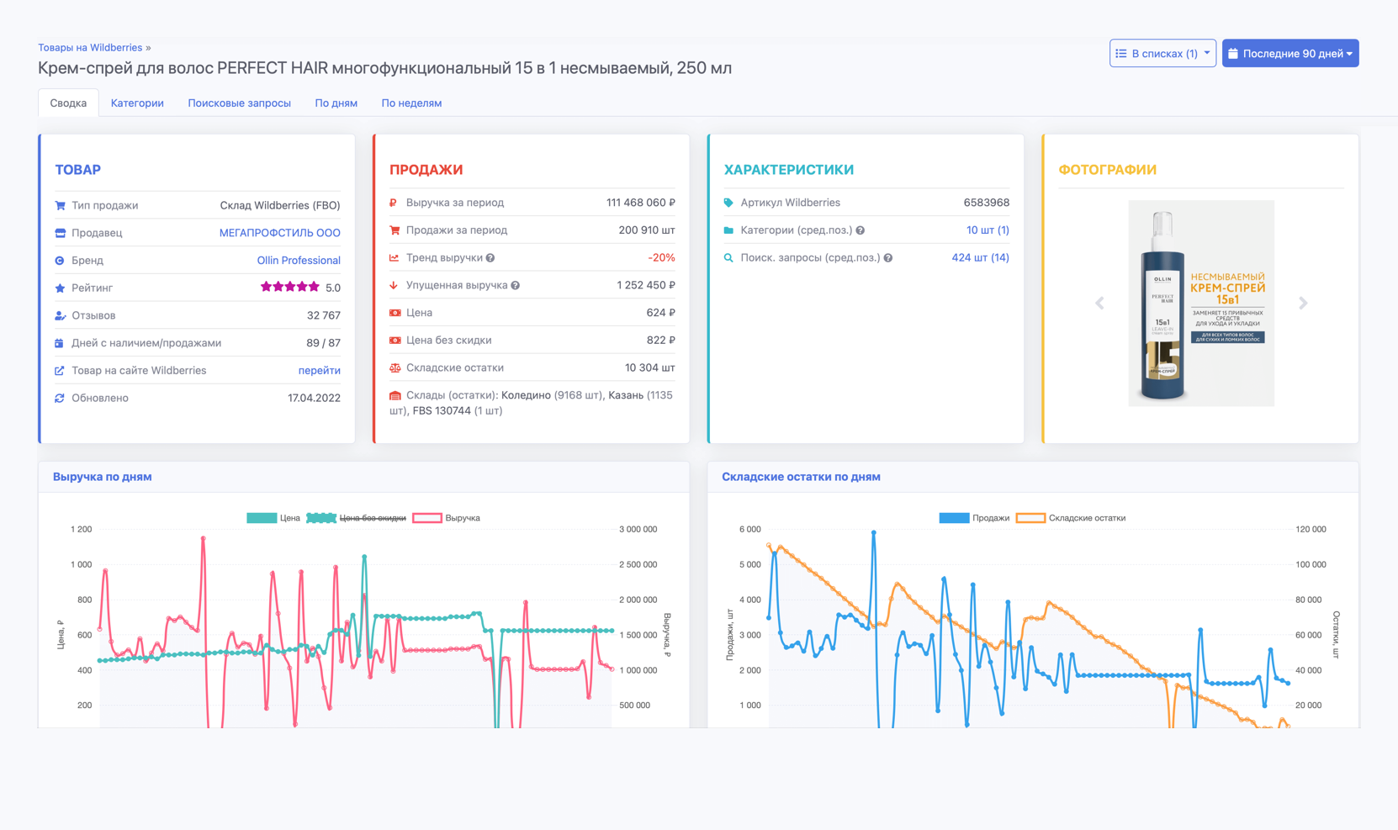Click the folder icon beside Категории (сред.поз.)
The image size is (1398, 830).
[x=728, y=230]
